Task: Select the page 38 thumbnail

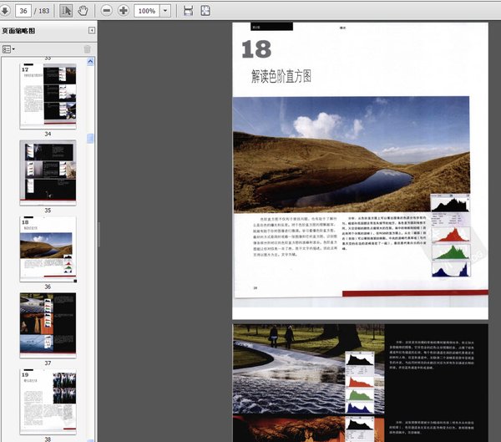Action: pos(48,402)
